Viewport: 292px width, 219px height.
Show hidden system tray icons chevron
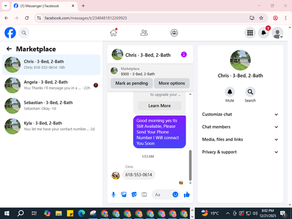pyautogui.click(x=228, y=213)
